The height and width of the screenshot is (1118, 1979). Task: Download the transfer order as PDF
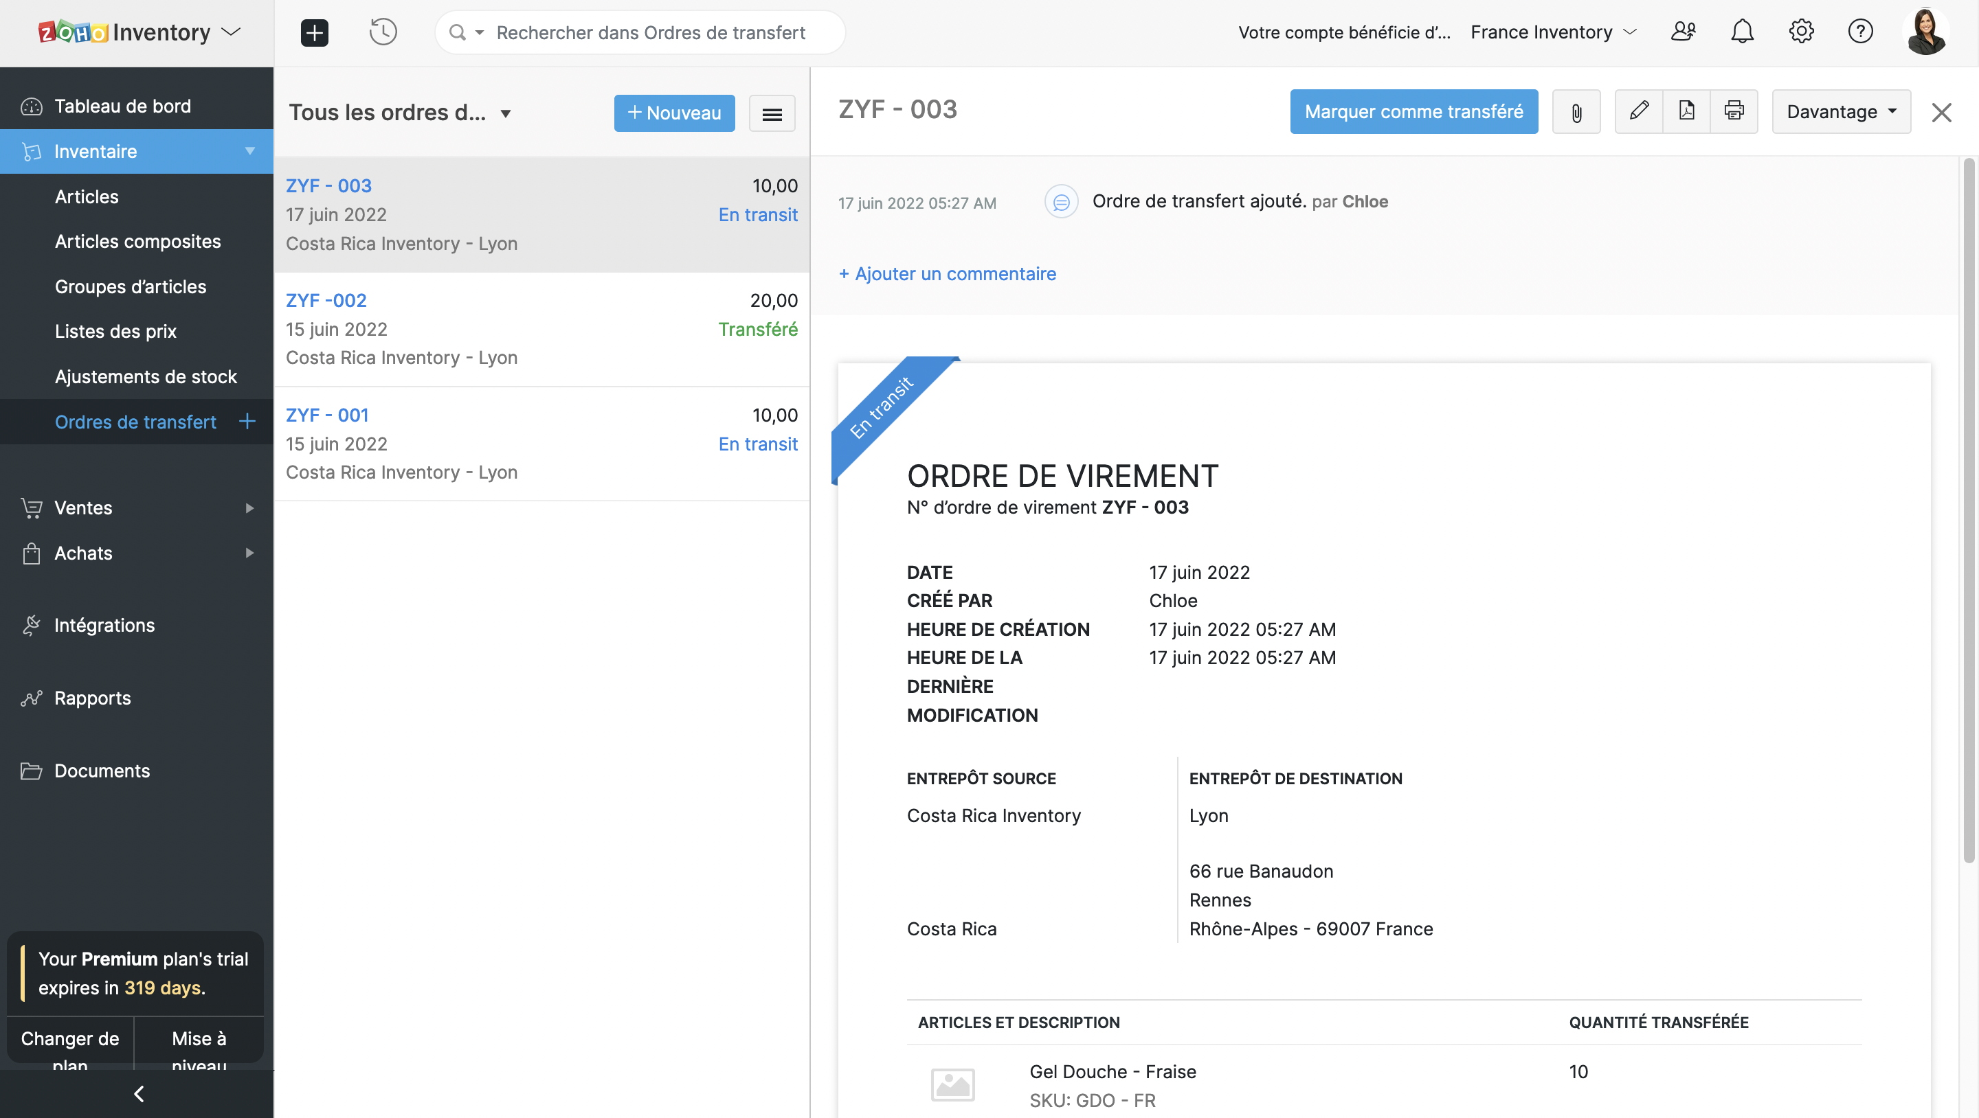click(1686, 111)
